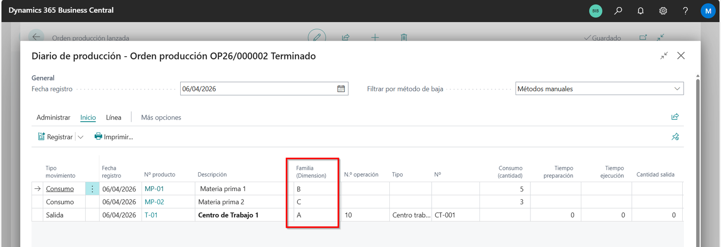Open the calendar picker for Fecha registro
This screenshot has height=247, width=721.
pos(341,89)
